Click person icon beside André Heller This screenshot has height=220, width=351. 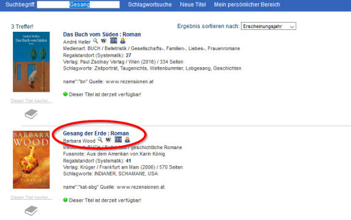coord(123,41)
